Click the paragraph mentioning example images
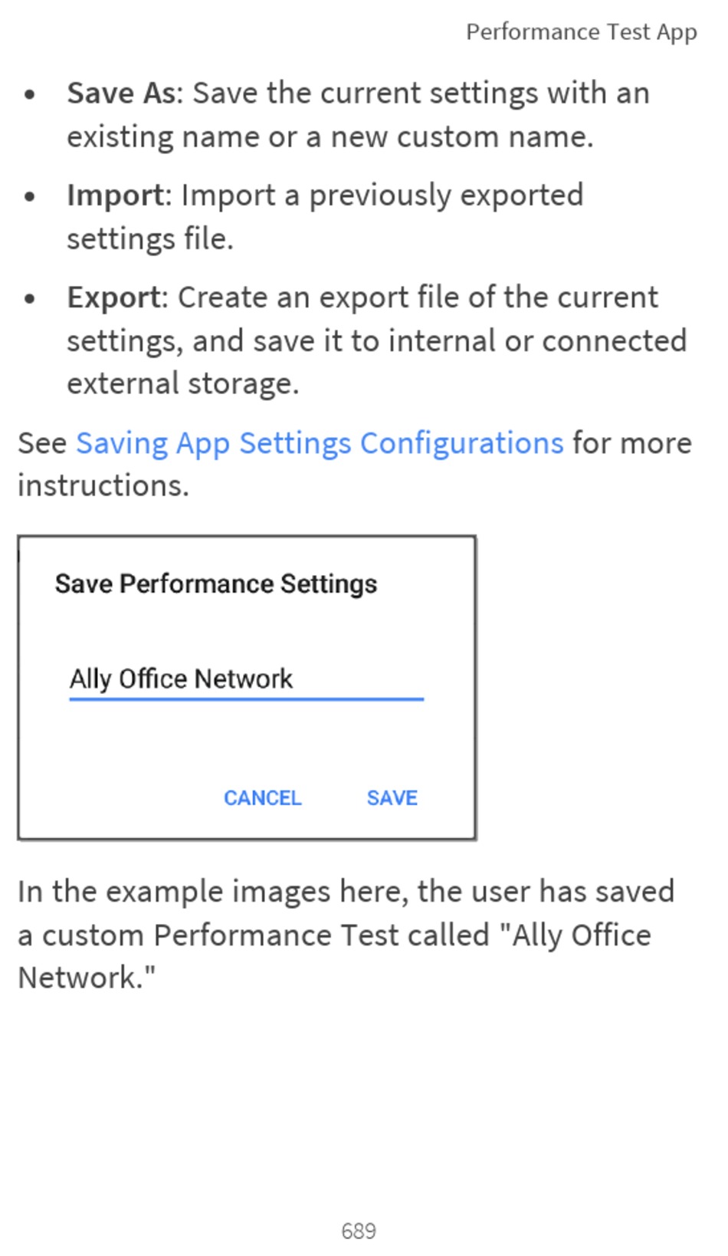The width and height of the screenshot is (728, 1256). [x=346, y=934]
